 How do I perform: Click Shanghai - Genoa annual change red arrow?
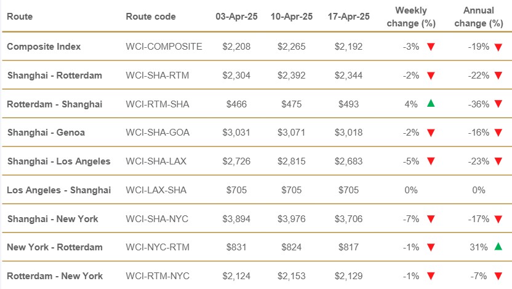pyautogui.click(x=497, y=133)
